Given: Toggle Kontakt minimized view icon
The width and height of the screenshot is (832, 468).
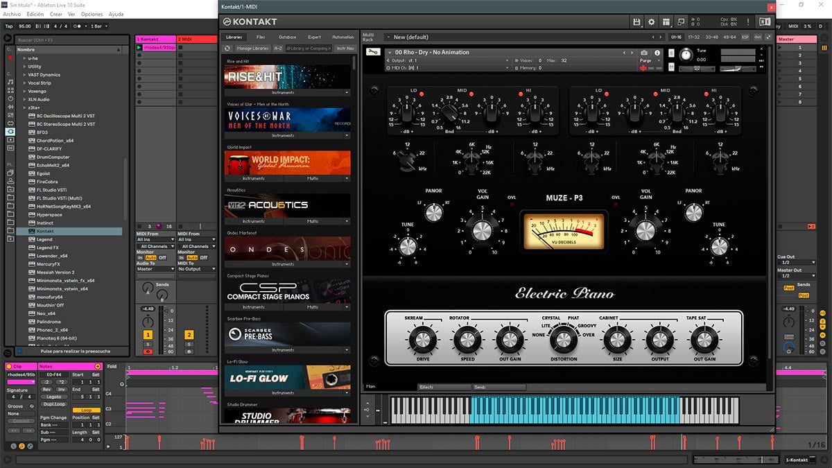Looking at the screenshot, I should tap(681, 21).
